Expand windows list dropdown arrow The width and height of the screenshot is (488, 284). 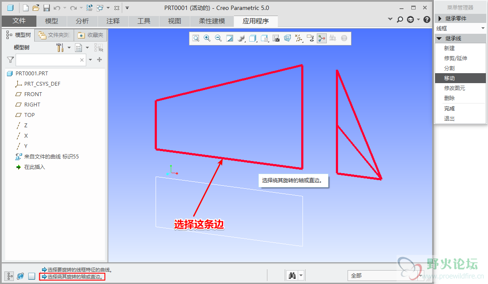point(108,8)
